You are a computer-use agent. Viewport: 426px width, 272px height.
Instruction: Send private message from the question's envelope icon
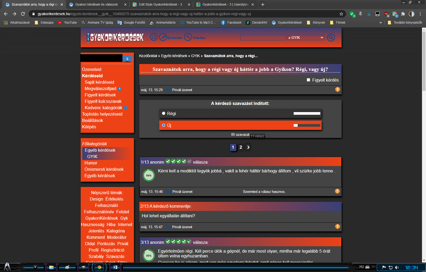168,90
